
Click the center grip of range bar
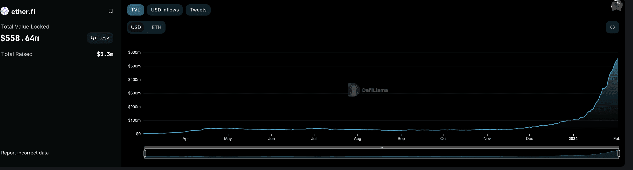tap(382, 147)
